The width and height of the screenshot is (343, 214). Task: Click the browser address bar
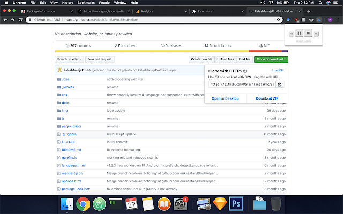click(153, 20)
